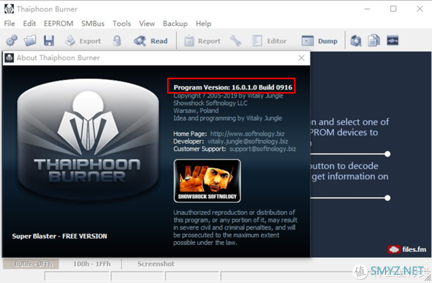Open the Backup menu

click(175, 24)
